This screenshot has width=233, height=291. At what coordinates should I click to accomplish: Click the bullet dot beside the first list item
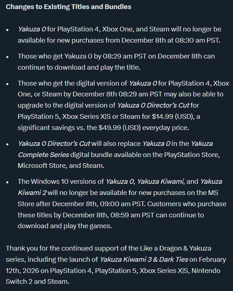(x=8, y=29)
